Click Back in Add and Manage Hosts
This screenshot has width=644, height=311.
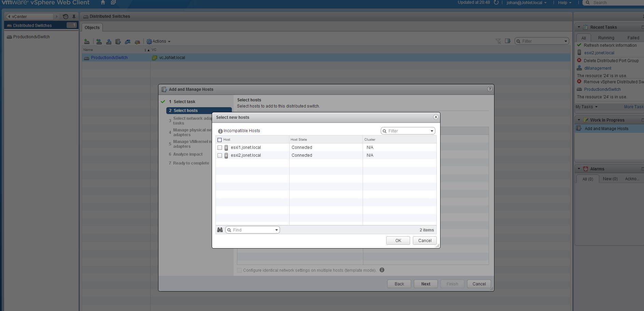pyautogui.click(x=399, y=284)
